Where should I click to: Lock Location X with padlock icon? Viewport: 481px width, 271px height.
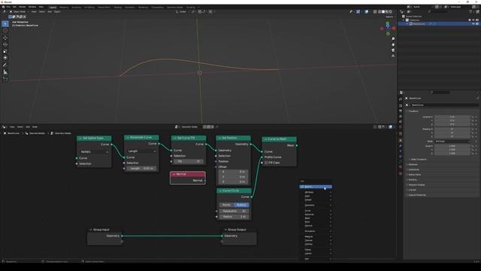[473, 117]
